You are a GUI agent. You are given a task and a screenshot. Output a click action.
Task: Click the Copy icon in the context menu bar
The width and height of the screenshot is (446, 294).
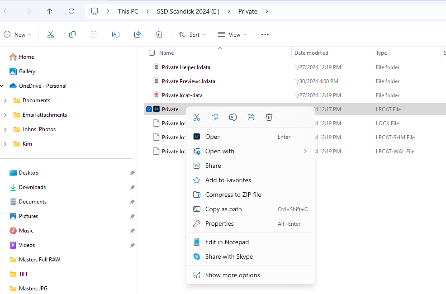click(x=215, y=117)
